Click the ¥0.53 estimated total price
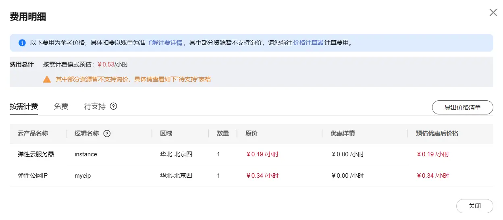503x220 pixels. (x=106, y=64)
